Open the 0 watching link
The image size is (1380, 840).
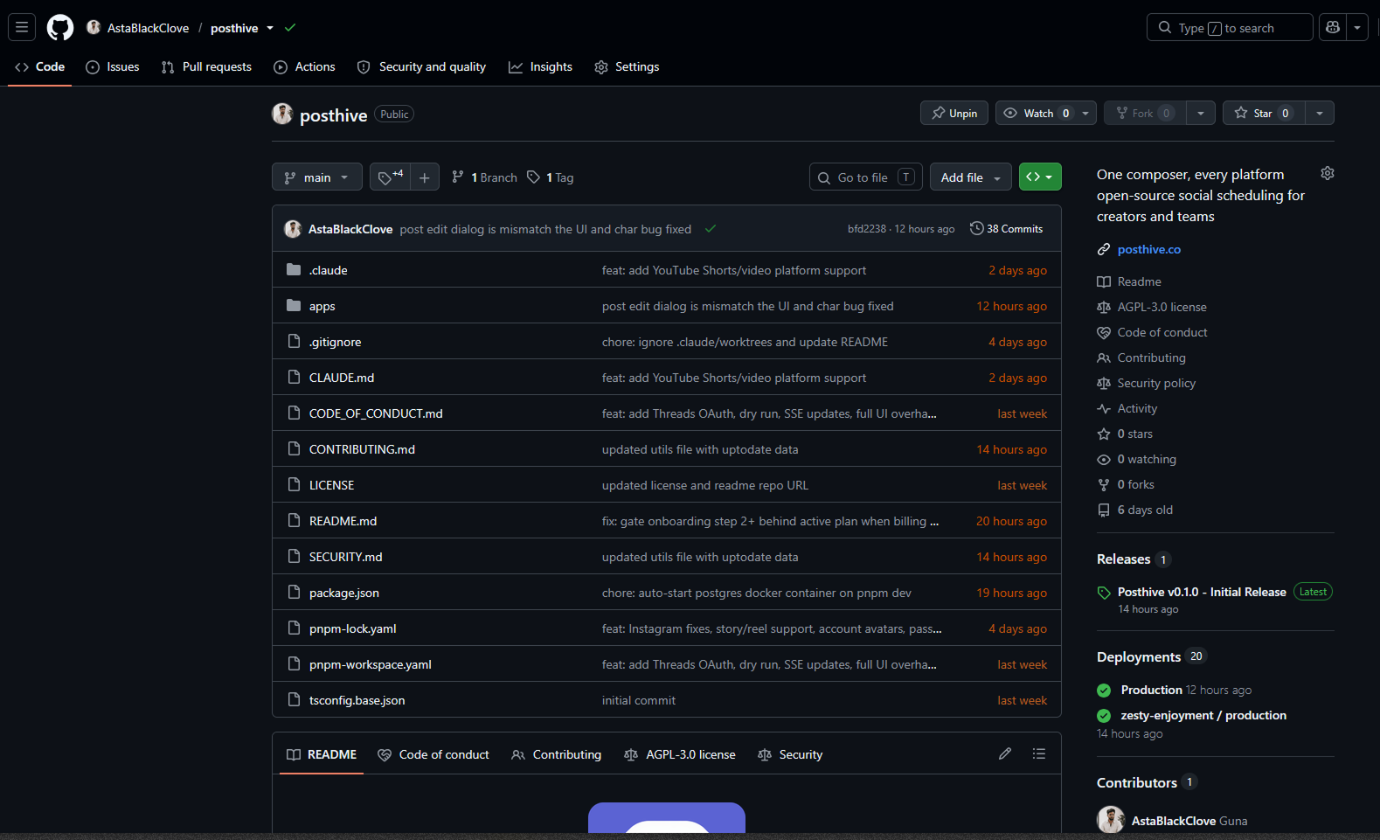pos(1147,459)
